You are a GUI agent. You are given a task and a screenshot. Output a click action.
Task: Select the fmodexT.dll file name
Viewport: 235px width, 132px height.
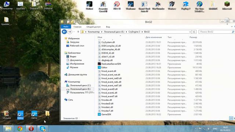click(x=107, y=111)
